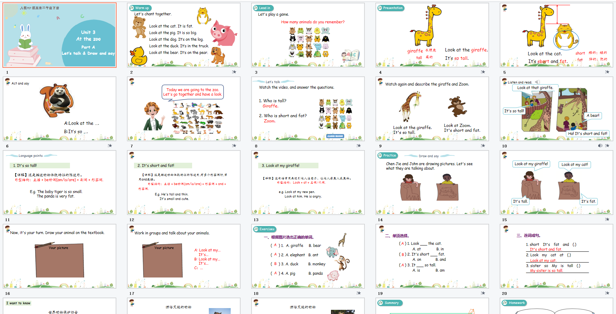The width and height of the screenshot is (616, 314).
Task: Click slide number 13 label
Action: [256, 220]
